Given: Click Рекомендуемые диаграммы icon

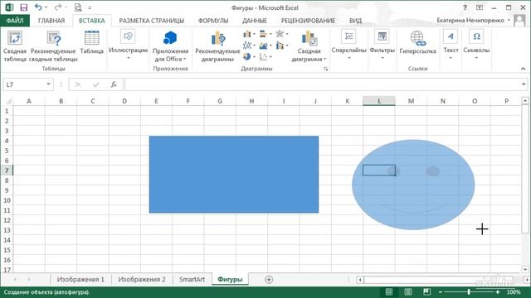Looking at the screenshot, I should [217, 46].
